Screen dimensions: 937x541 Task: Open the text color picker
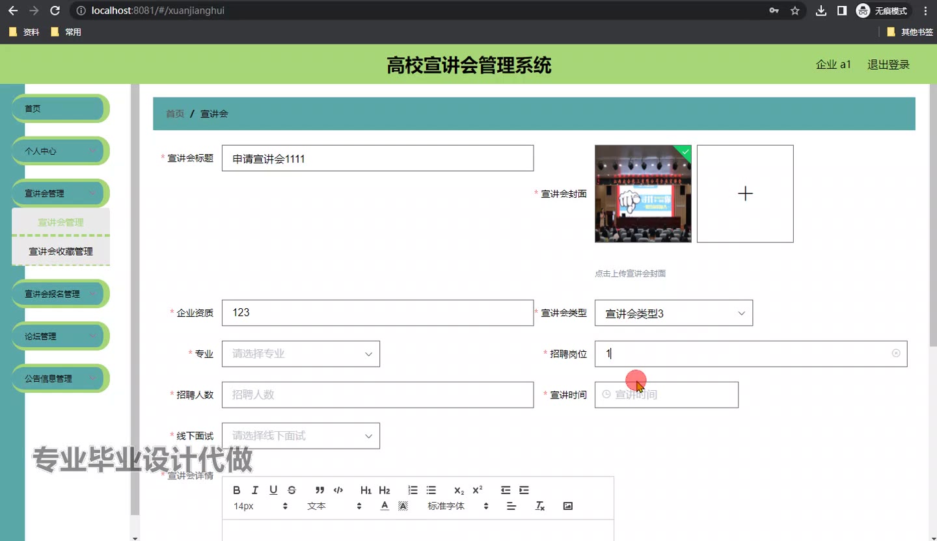tap(385, 506)
